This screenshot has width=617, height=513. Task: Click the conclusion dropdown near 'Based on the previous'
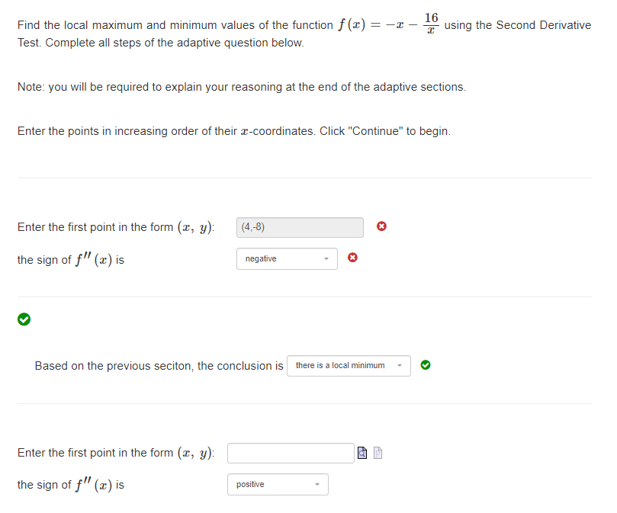[x=349, y=365]
